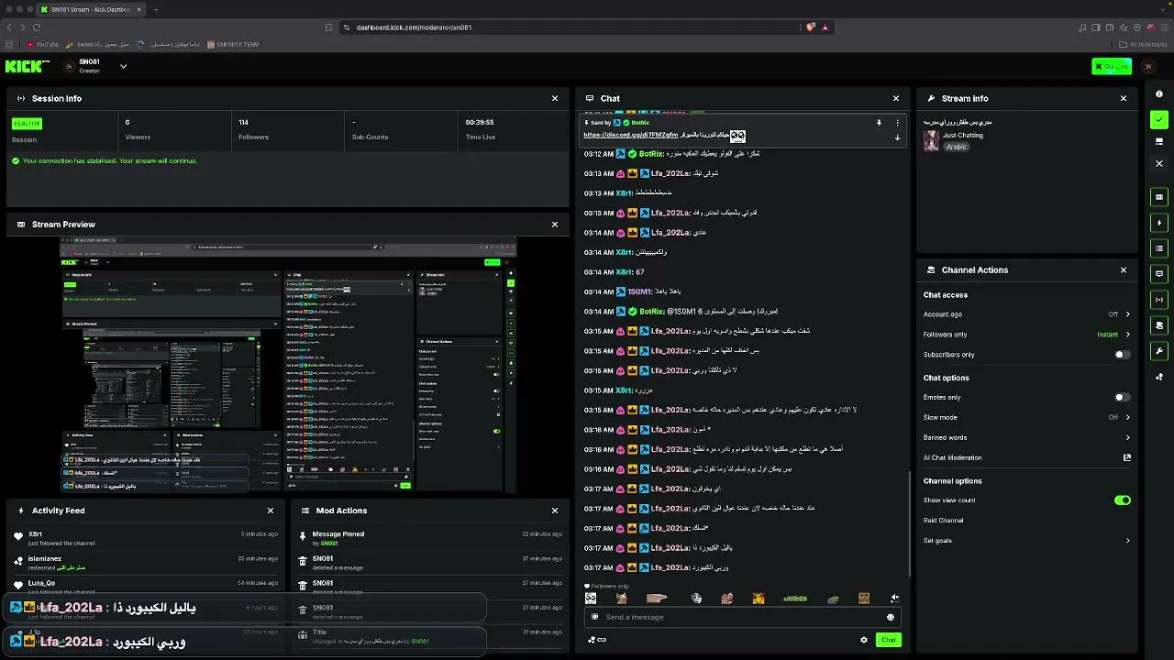Click the emote bar collapse arrow icon
Image resolution: width=1174 pixels, height=660 pixels.
(x=894, y=599)
